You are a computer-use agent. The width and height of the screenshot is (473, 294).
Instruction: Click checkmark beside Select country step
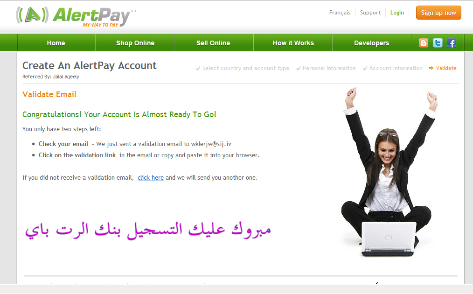coord(198,69)
